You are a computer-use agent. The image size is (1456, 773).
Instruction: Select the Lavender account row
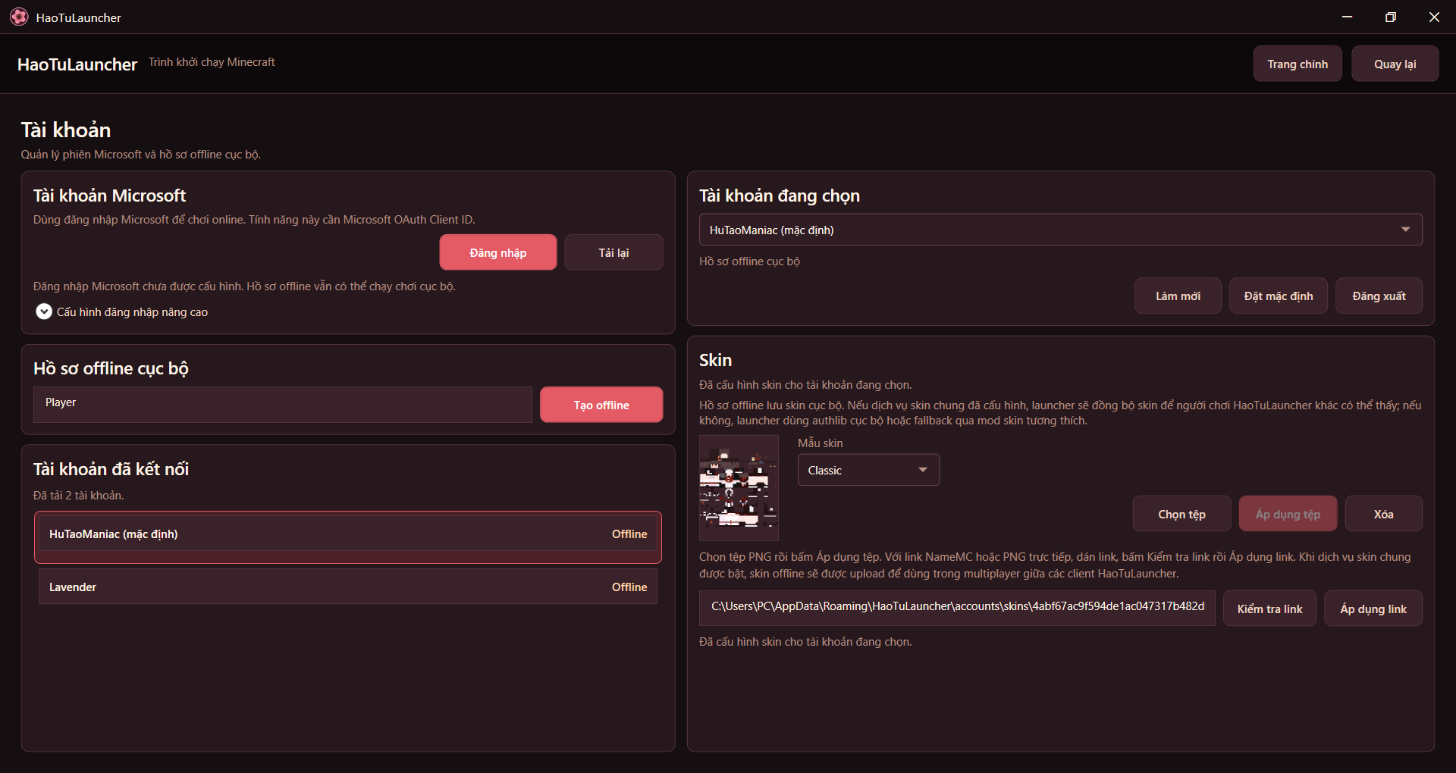[348, 587]
